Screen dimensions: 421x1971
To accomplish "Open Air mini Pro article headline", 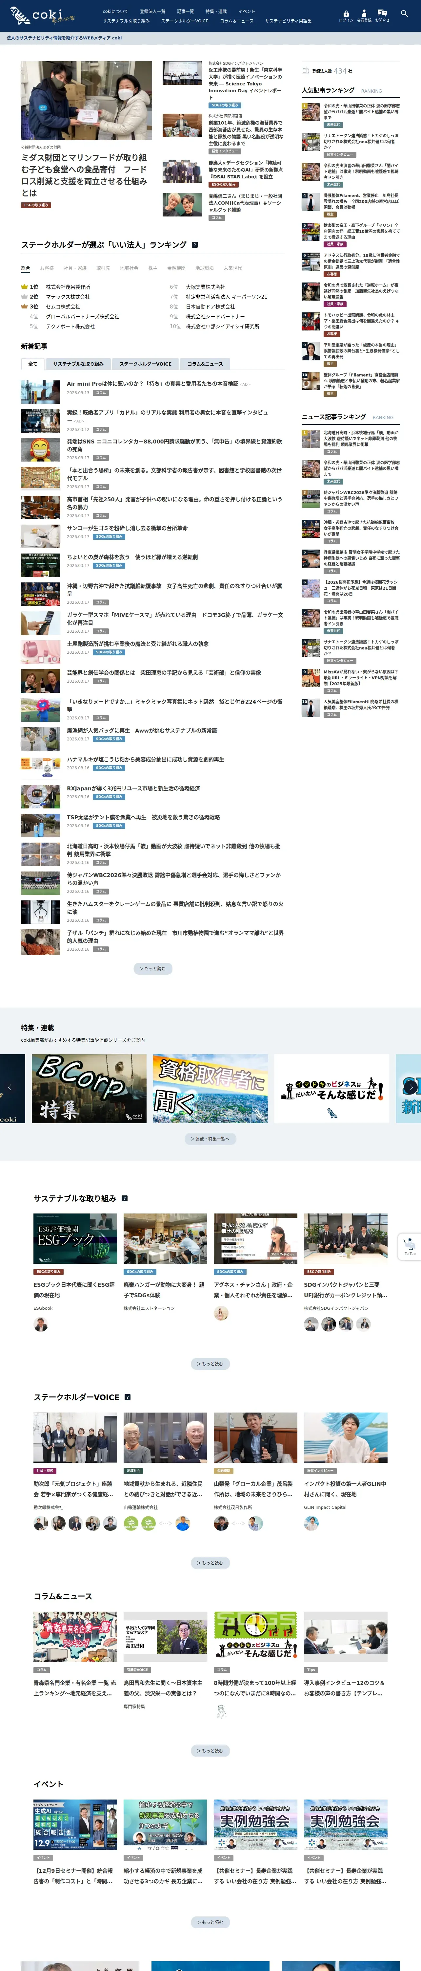I will click(x=152, y=383).
